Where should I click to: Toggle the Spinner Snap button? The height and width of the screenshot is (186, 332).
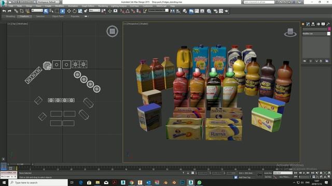tap(139, 11)
